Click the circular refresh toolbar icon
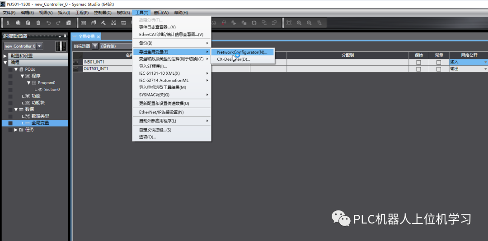Viewport: 488px width, 241px height. coord(254,23)
